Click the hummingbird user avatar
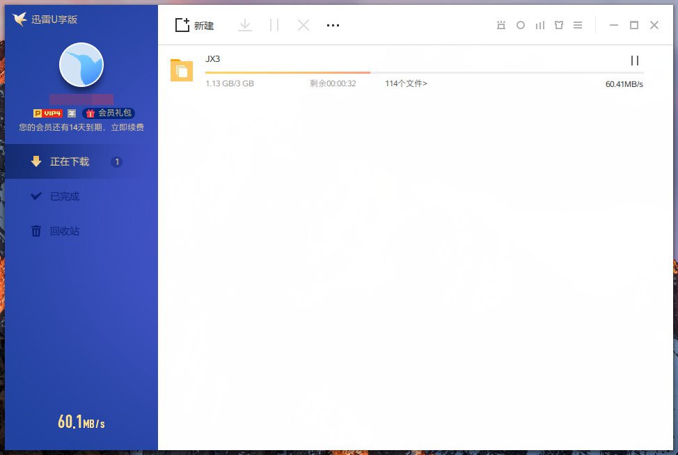678x455 pixels. click(81, 64)
